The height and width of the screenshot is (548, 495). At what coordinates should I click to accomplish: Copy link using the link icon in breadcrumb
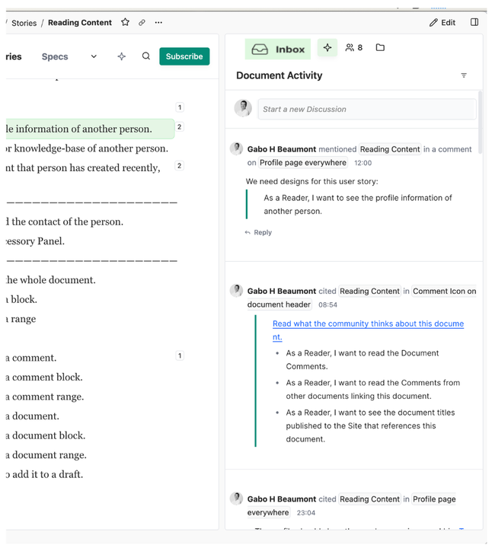142,23
